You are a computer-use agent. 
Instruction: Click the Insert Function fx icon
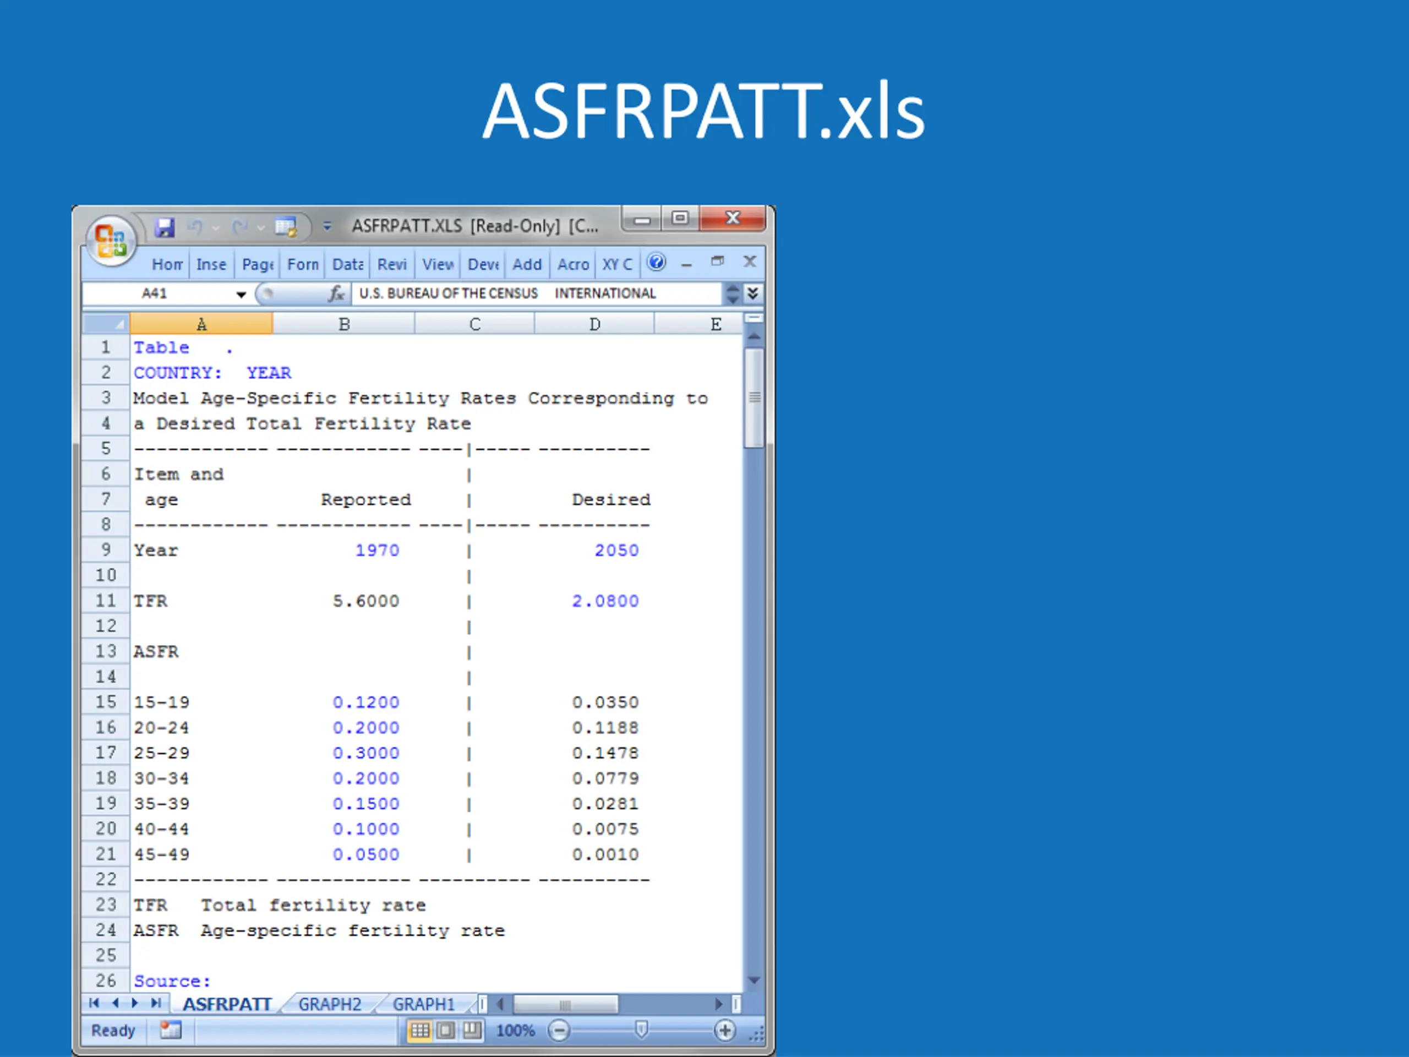click(x=336, y=294)
